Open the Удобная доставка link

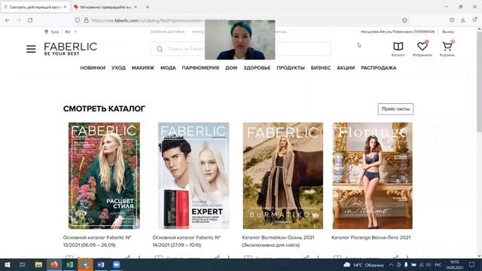tap(167, 32)
